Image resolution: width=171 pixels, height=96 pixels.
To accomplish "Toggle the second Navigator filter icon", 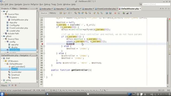I will pyautogui.click(x=13, y=85).
